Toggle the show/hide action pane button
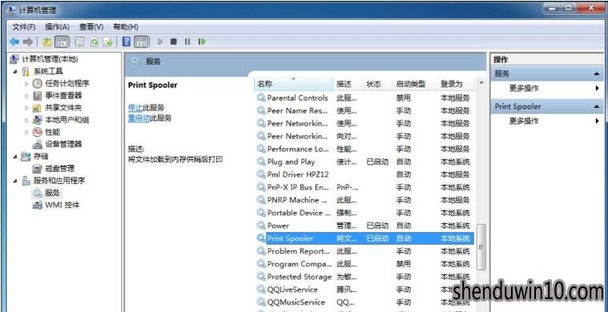Viewport: 608px width, 312px height. (141, 42)
